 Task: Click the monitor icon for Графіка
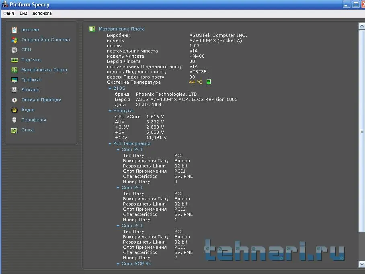coord(14,80)
